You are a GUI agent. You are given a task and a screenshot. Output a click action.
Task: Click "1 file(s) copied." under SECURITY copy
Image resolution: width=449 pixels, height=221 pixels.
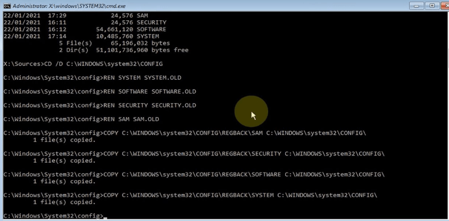click(x=64, y=161)
